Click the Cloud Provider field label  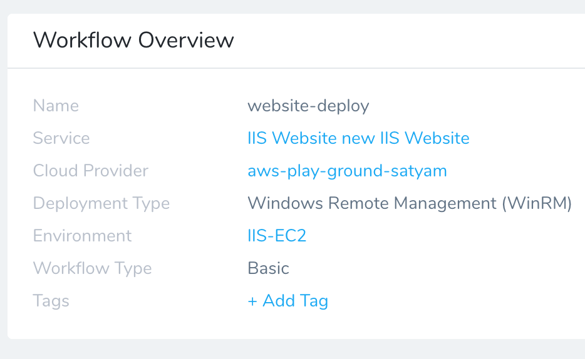(91, 171)
